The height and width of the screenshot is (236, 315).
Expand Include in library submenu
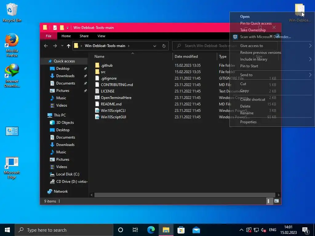click(x=272, y=59)
